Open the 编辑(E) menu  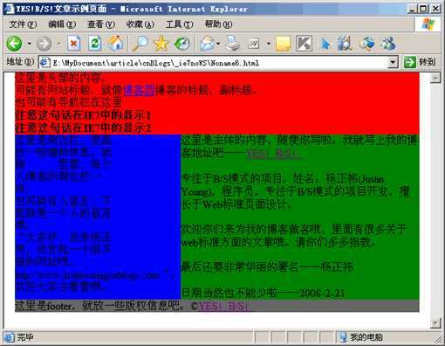[62, 24]
